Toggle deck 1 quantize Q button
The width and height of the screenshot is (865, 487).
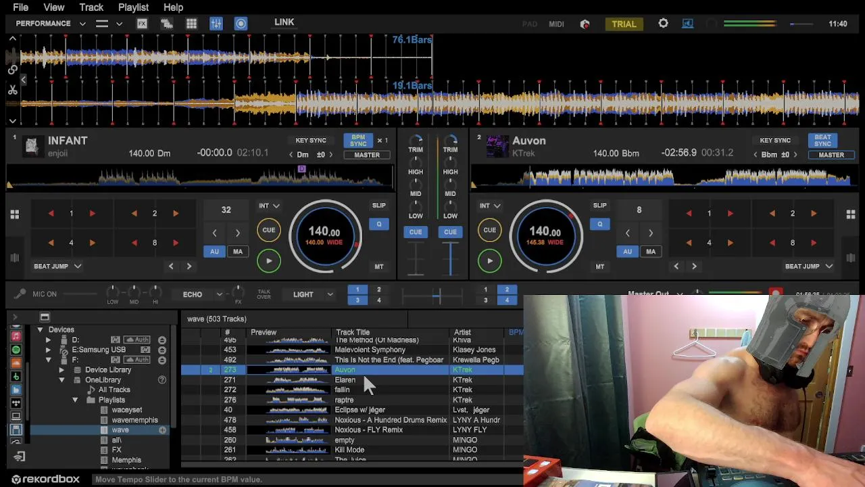[x=378, y=224]
